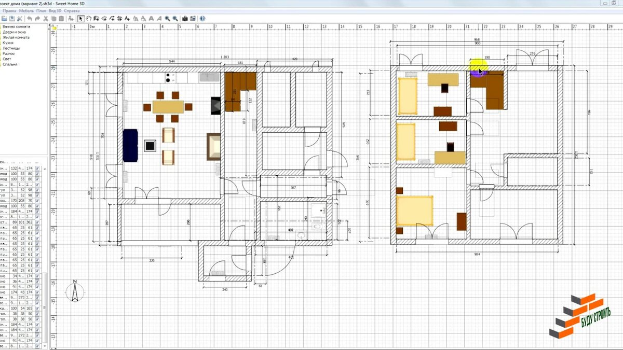
Task: Open the help icon in toolbar
Action: pyautogui.click(x=202, y=19)
